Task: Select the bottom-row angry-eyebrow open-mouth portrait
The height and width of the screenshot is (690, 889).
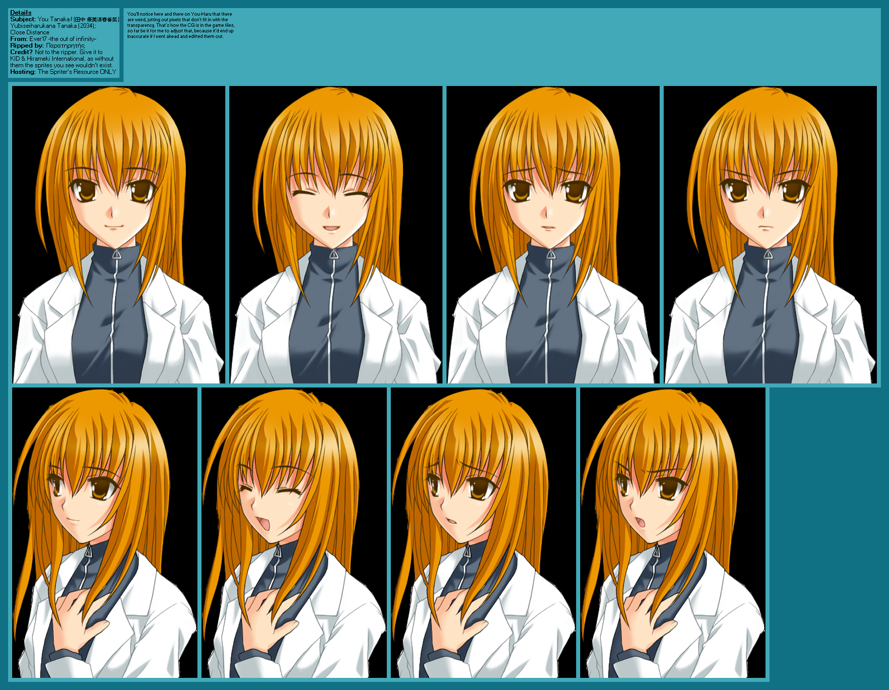Action: pos(673,533)
